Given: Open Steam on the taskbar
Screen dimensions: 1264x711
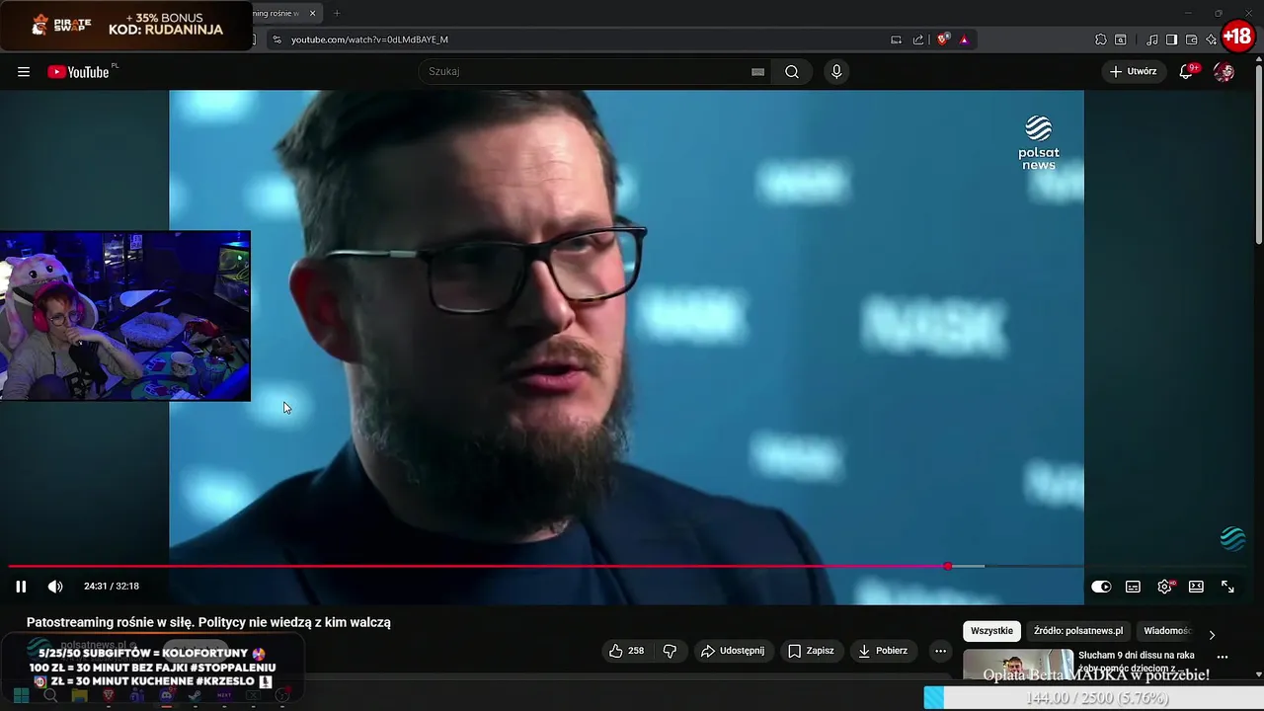Looking at the screenshot, I should (x=195, y=696).
